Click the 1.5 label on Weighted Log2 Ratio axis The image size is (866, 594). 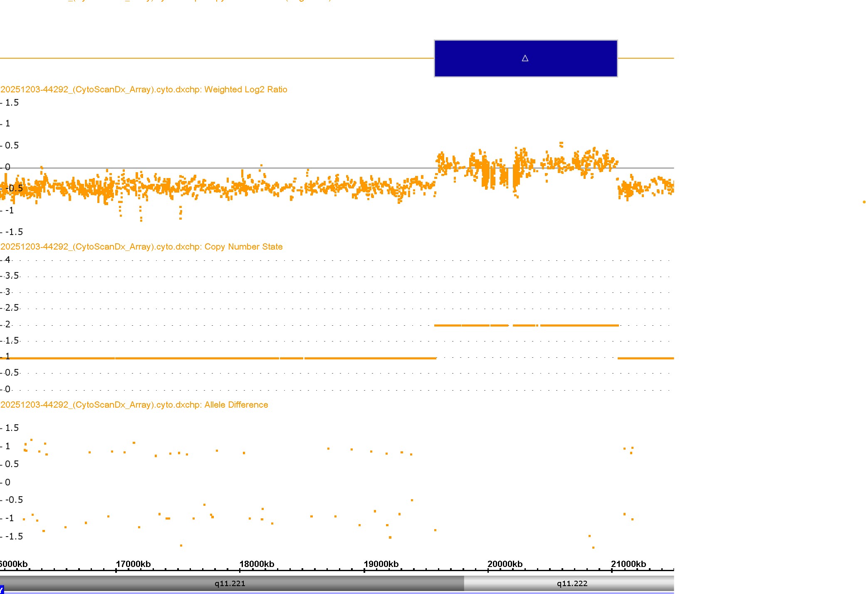tap(12, 103)
